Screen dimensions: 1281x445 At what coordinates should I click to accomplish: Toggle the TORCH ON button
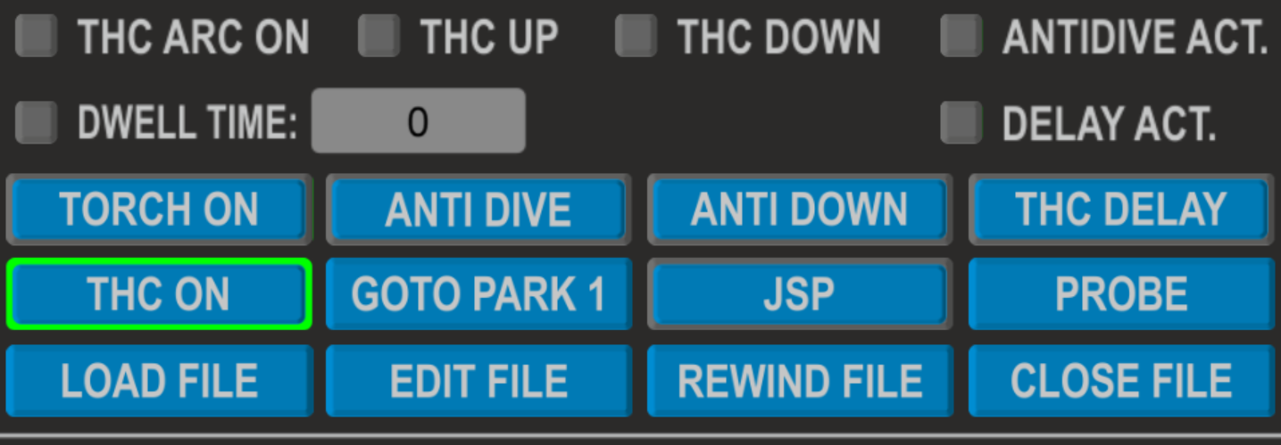pos(160,210)
